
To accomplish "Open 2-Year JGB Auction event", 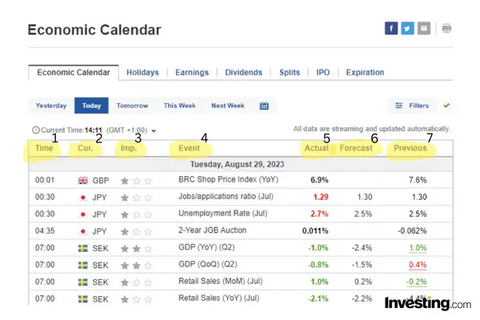I will (213, 230).
